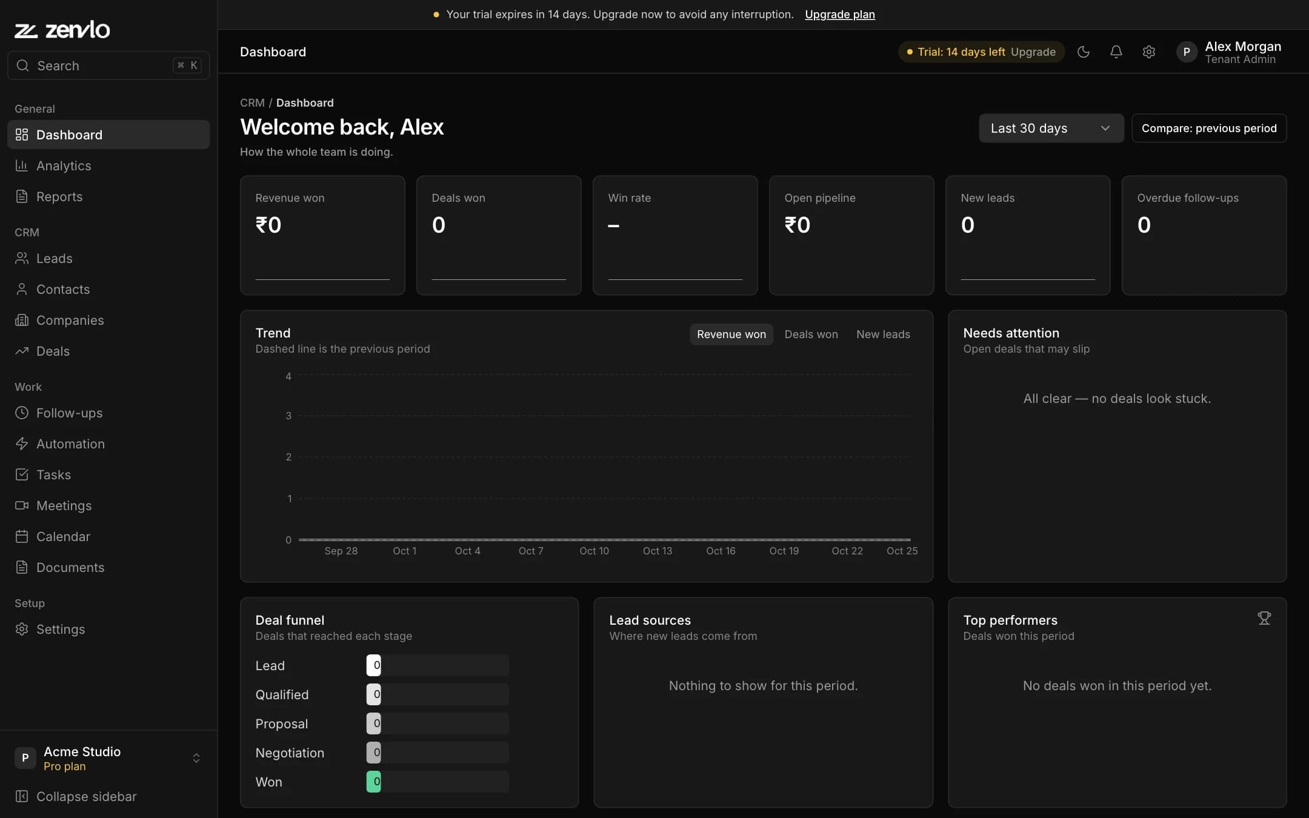Image resolution: width=1309 pixels, height=818 pixels.
Task: Click the Reports document icon
Action: (22, 196)
